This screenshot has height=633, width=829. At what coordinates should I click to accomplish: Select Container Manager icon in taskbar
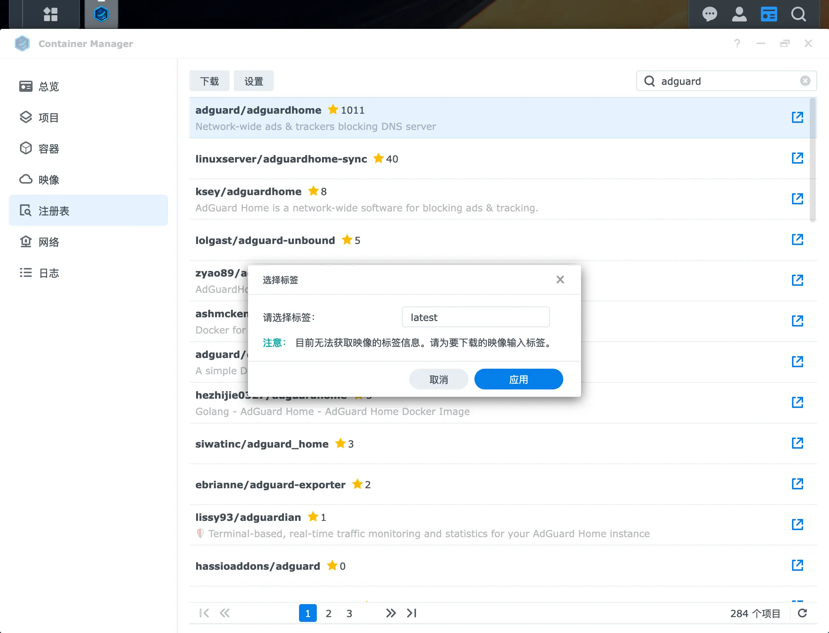pyautogui.click(x=101, y=14)
